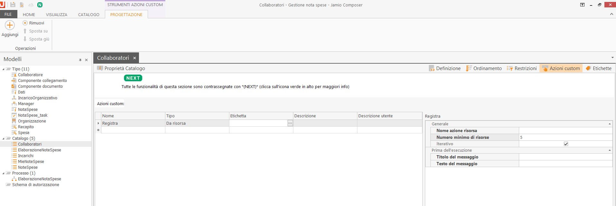
Task: Open the FILE menu
Action: [8, 14]
